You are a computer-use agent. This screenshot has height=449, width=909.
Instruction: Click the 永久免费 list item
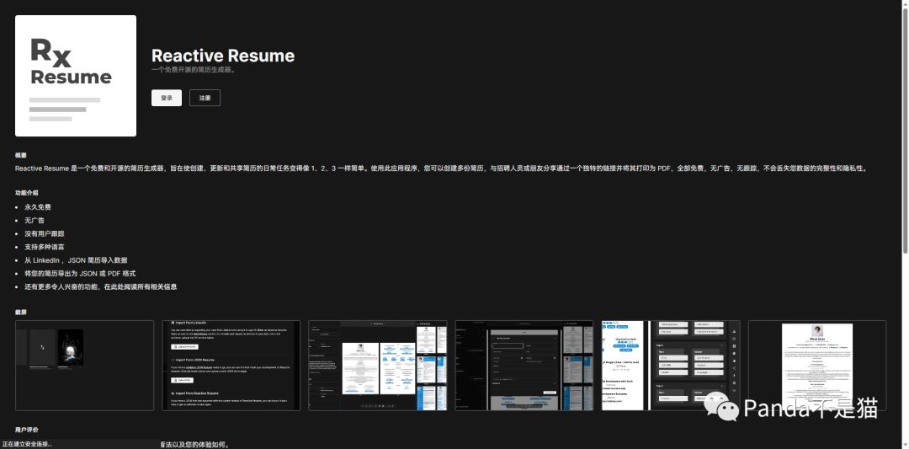38,207
